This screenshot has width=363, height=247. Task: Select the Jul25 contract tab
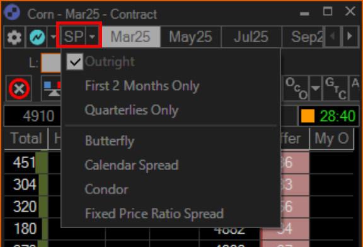click(x=251, y=37)
